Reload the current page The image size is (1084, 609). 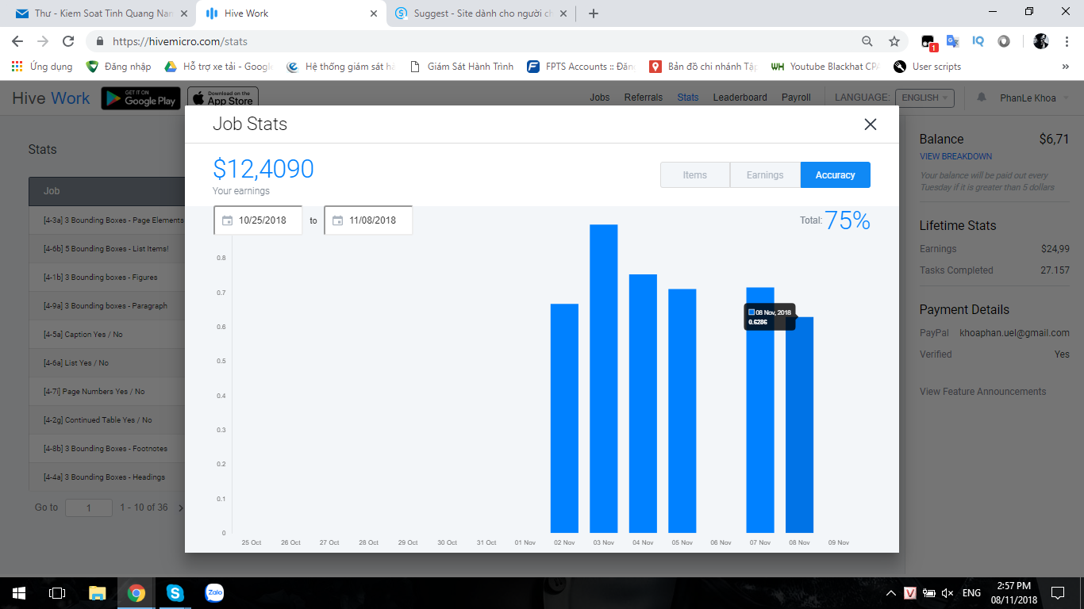point(68,41)
